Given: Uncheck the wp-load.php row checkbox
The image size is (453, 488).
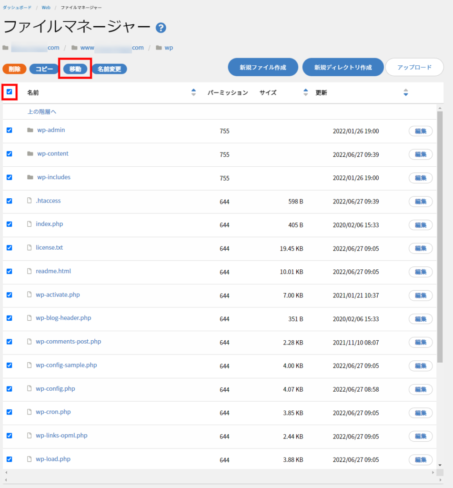Looking at the screenshot, I should pyautogui.click(x=10, y=459).
